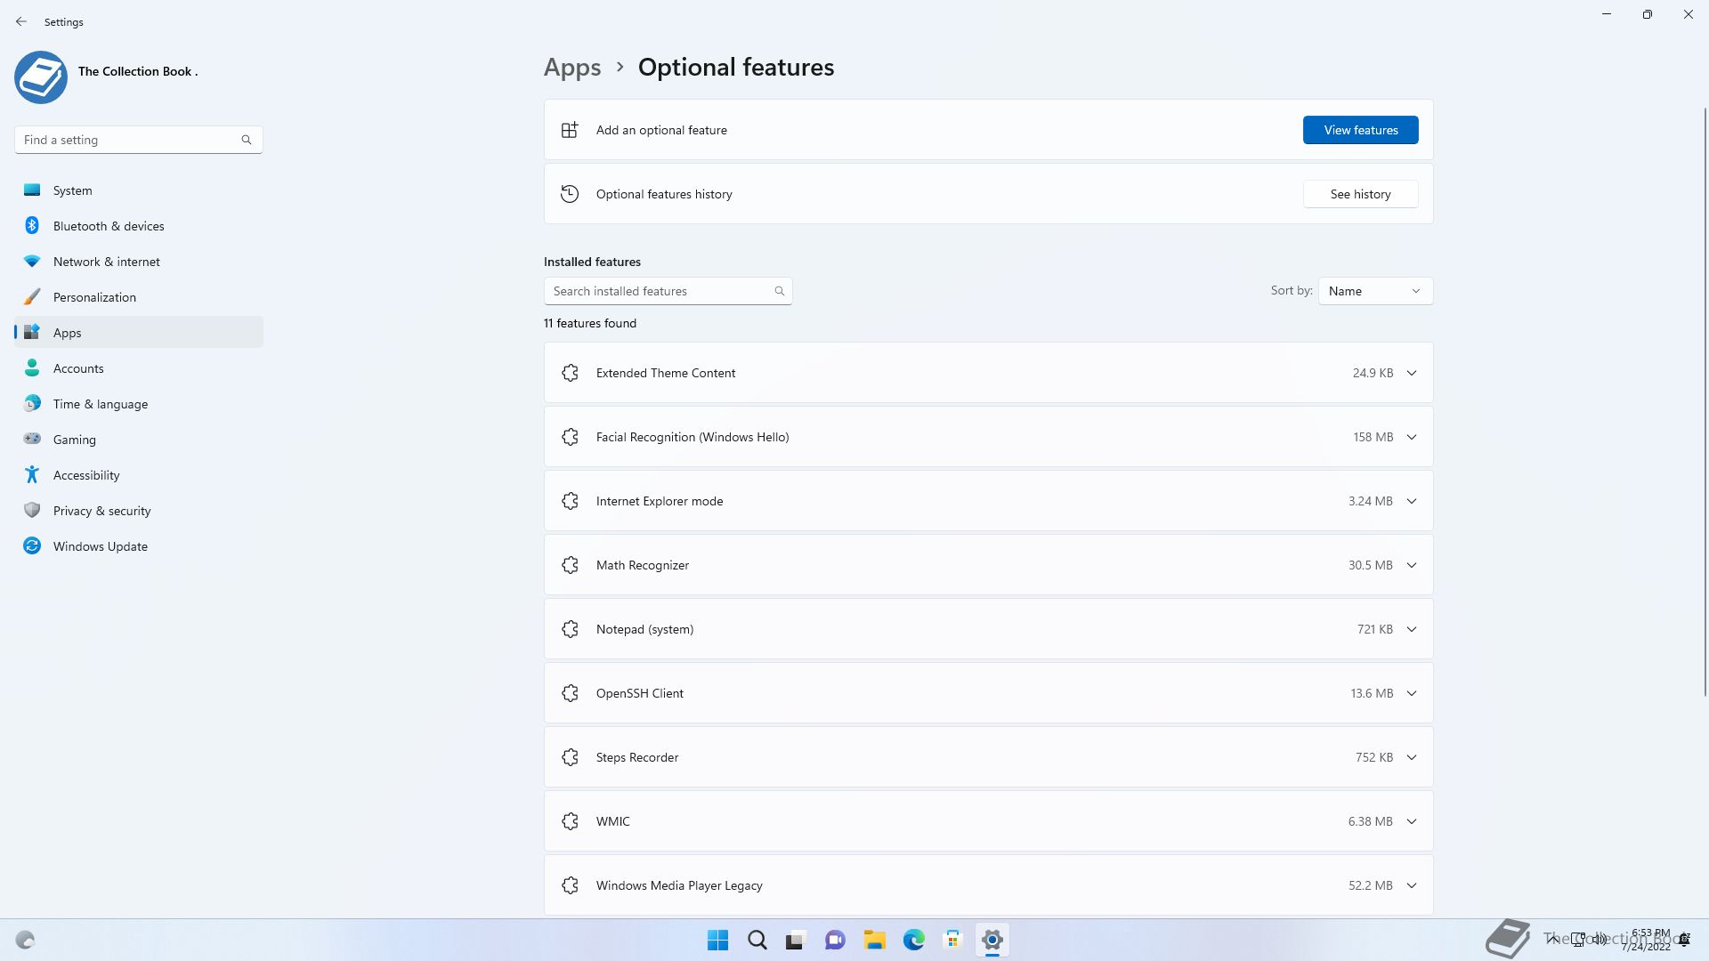Click the 6.38 MB size value
The width and height of the screenshot is (1709, 961).
click(x=1370, y=821)
